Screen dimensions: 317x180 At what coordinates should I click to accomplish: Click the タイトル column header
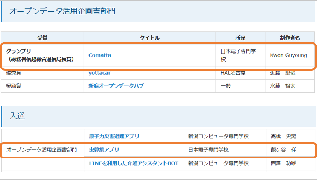tap(149, 38)
